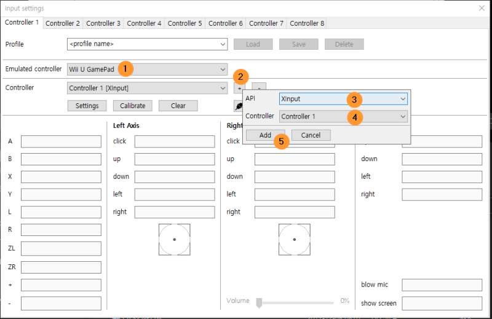Screen dimensions: 492x319
Task: Dismiss the popup with Cancel
Action: (311, 135)
